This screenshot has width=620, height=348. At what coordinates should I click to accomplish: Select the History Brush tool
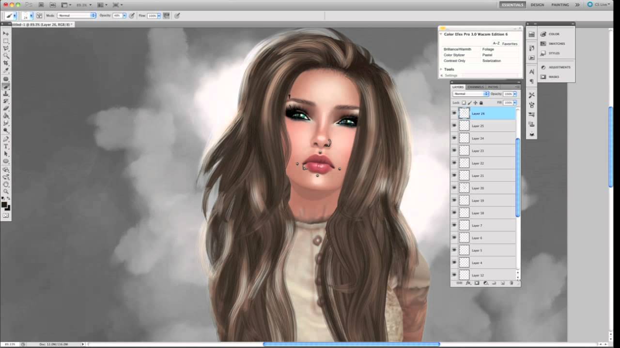(x=6, y=101)
